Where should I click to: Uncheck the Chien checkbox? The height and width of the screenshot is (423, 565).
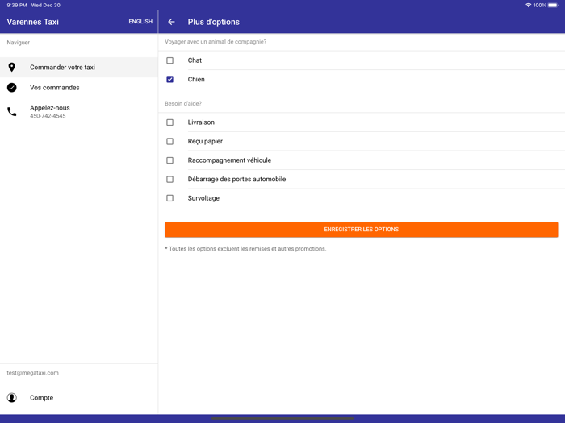(169, 79)
